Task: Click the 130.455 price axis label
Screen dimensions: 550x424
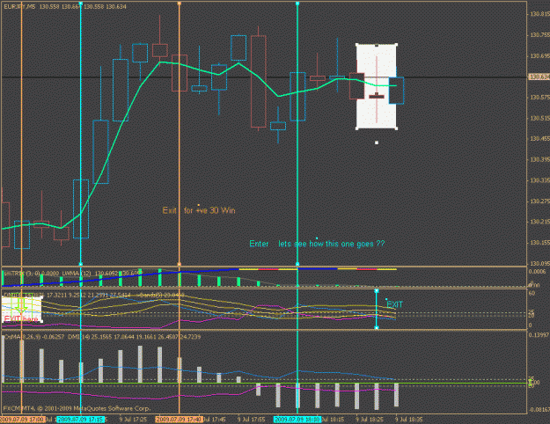Action: (x=539, y=139)
